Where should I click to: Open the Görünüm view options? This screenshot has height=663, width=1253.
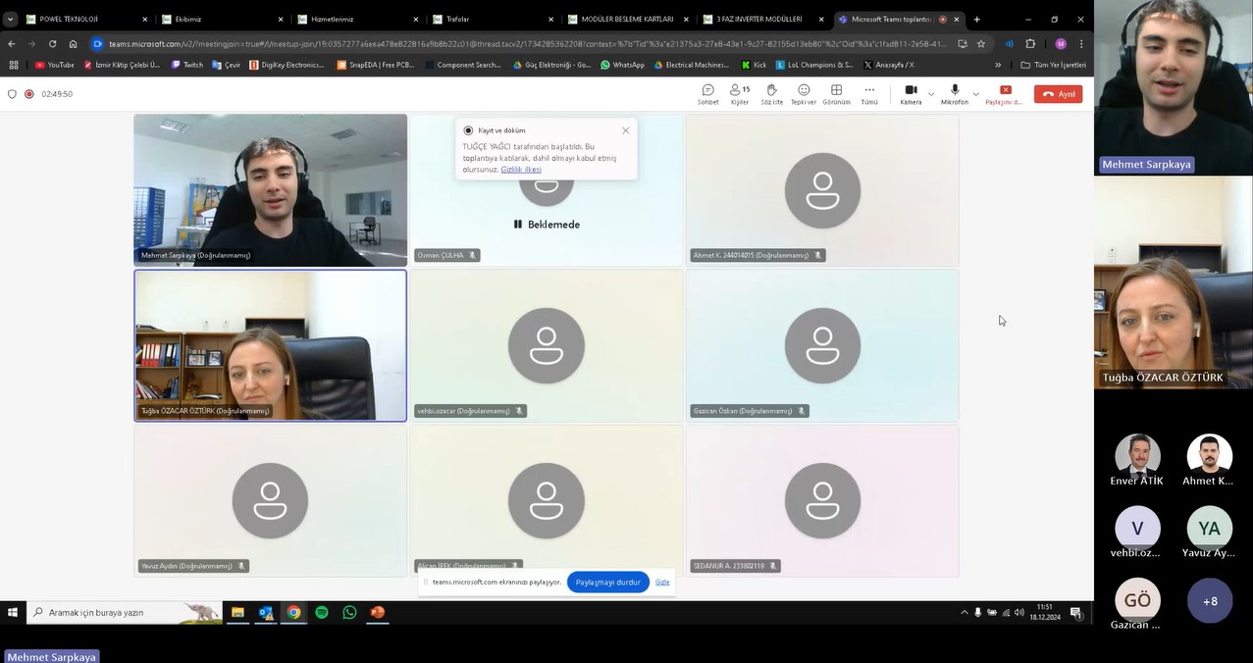coord(836,93)
